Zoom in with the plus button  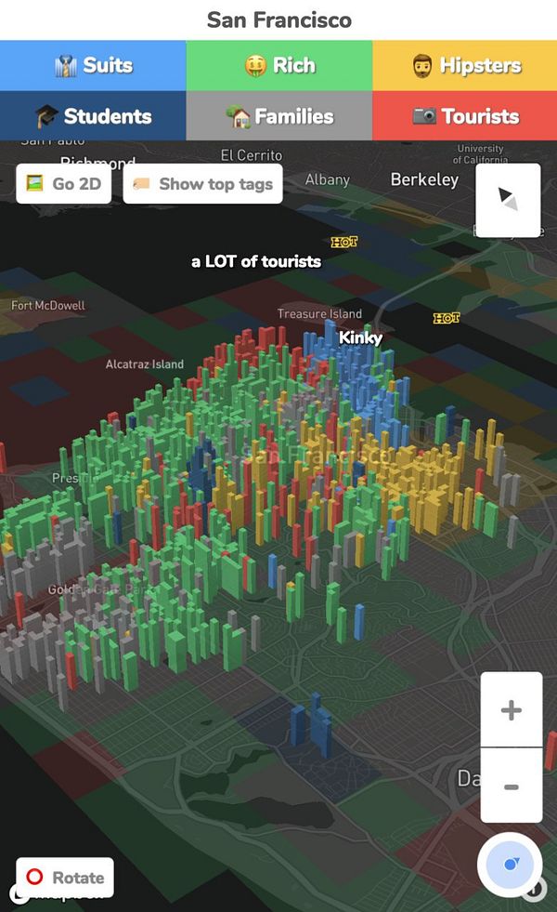point(512,709)
